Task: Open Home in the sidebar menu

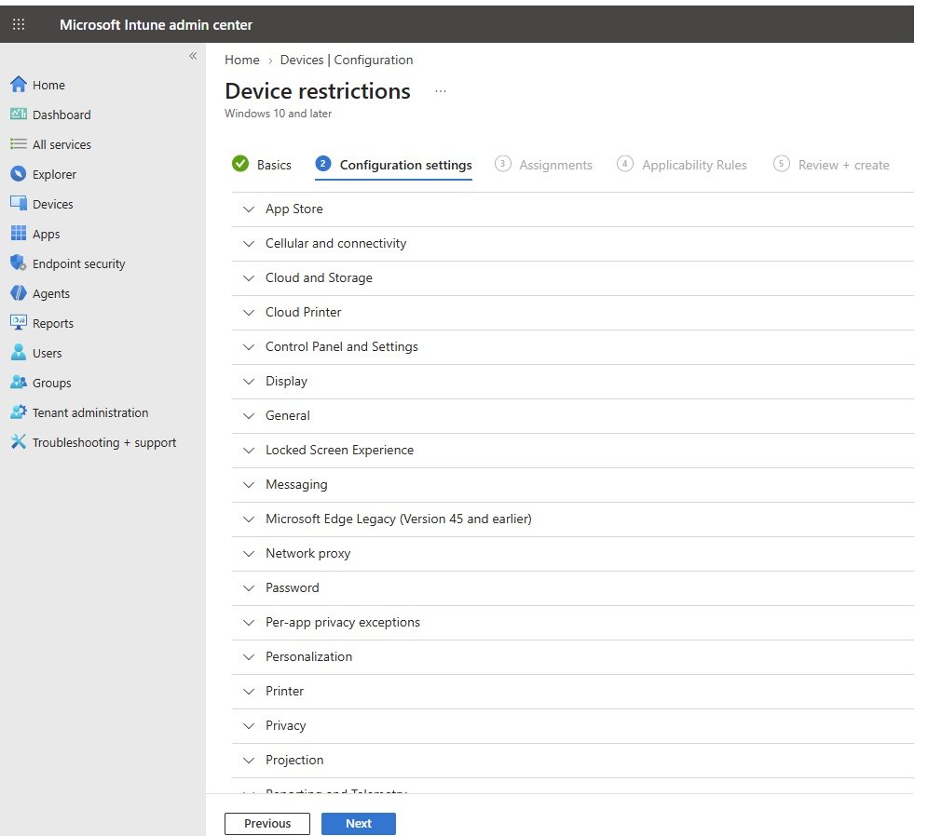Action: [48, 85]
